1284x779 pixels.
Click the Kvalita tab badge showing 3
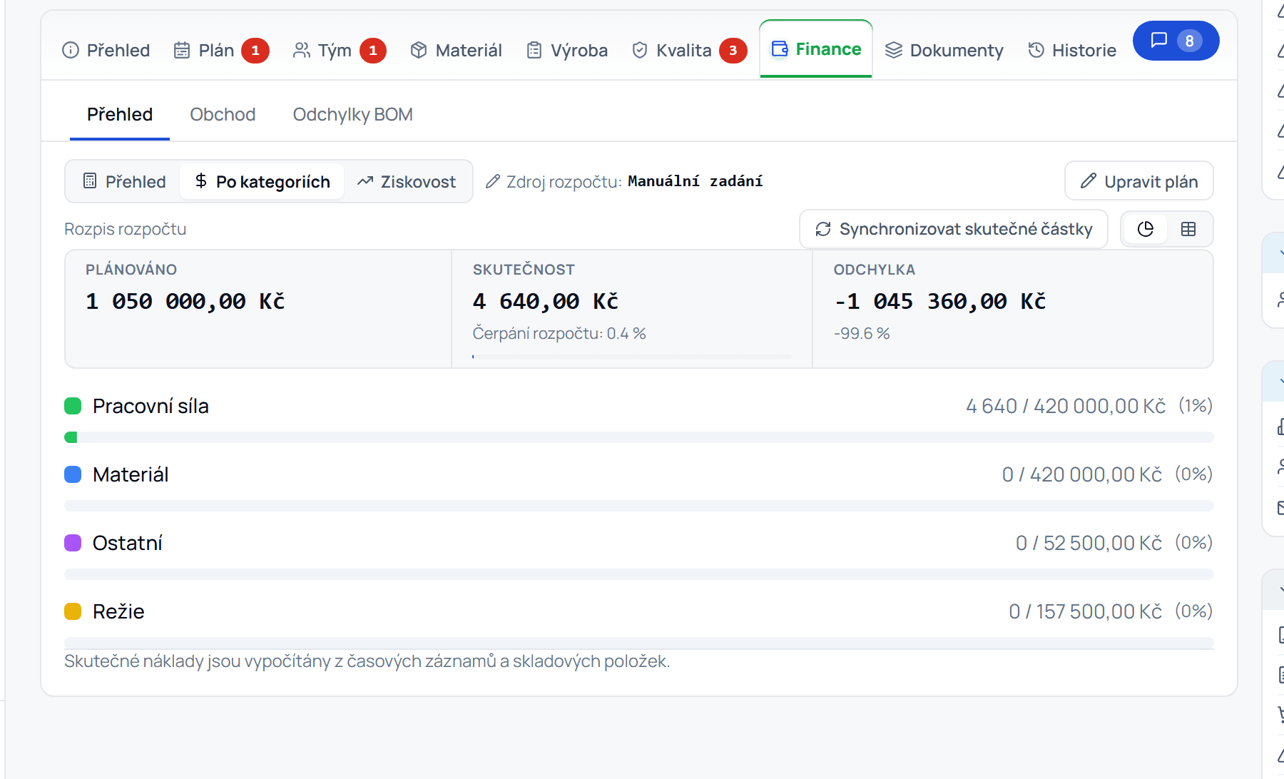(x=733, y=51)
